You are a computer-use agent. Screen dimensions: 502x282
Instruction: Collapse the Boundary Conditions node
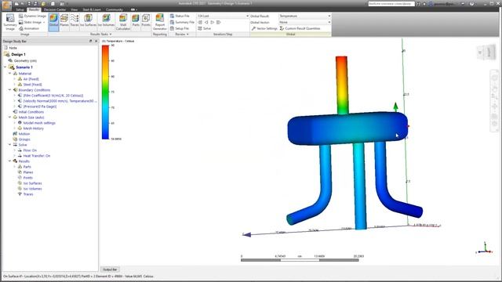click(10, 90)
